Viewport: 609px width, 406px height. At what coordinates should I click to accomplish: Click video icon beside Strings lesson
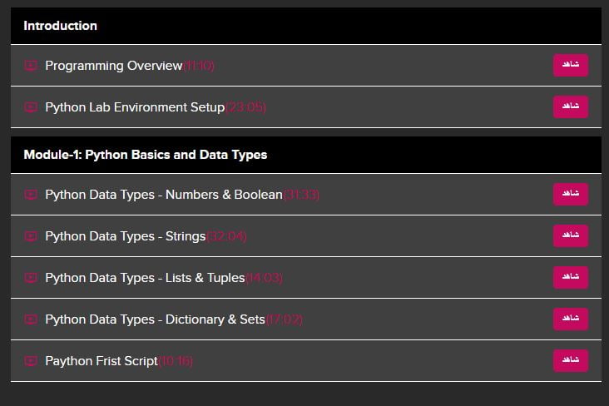31,235
